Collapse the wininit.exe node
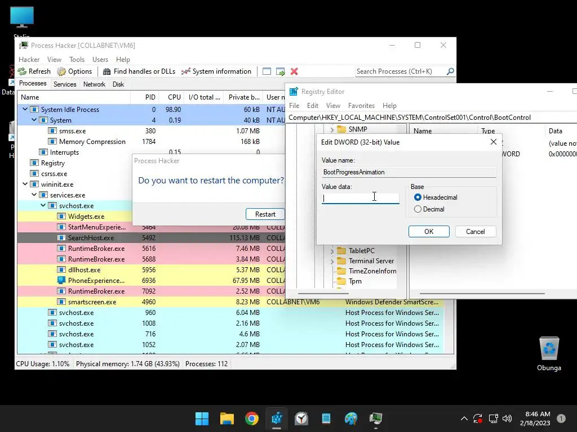The width and height of the screenshot is (577, 432). click(x=25, y=184)
